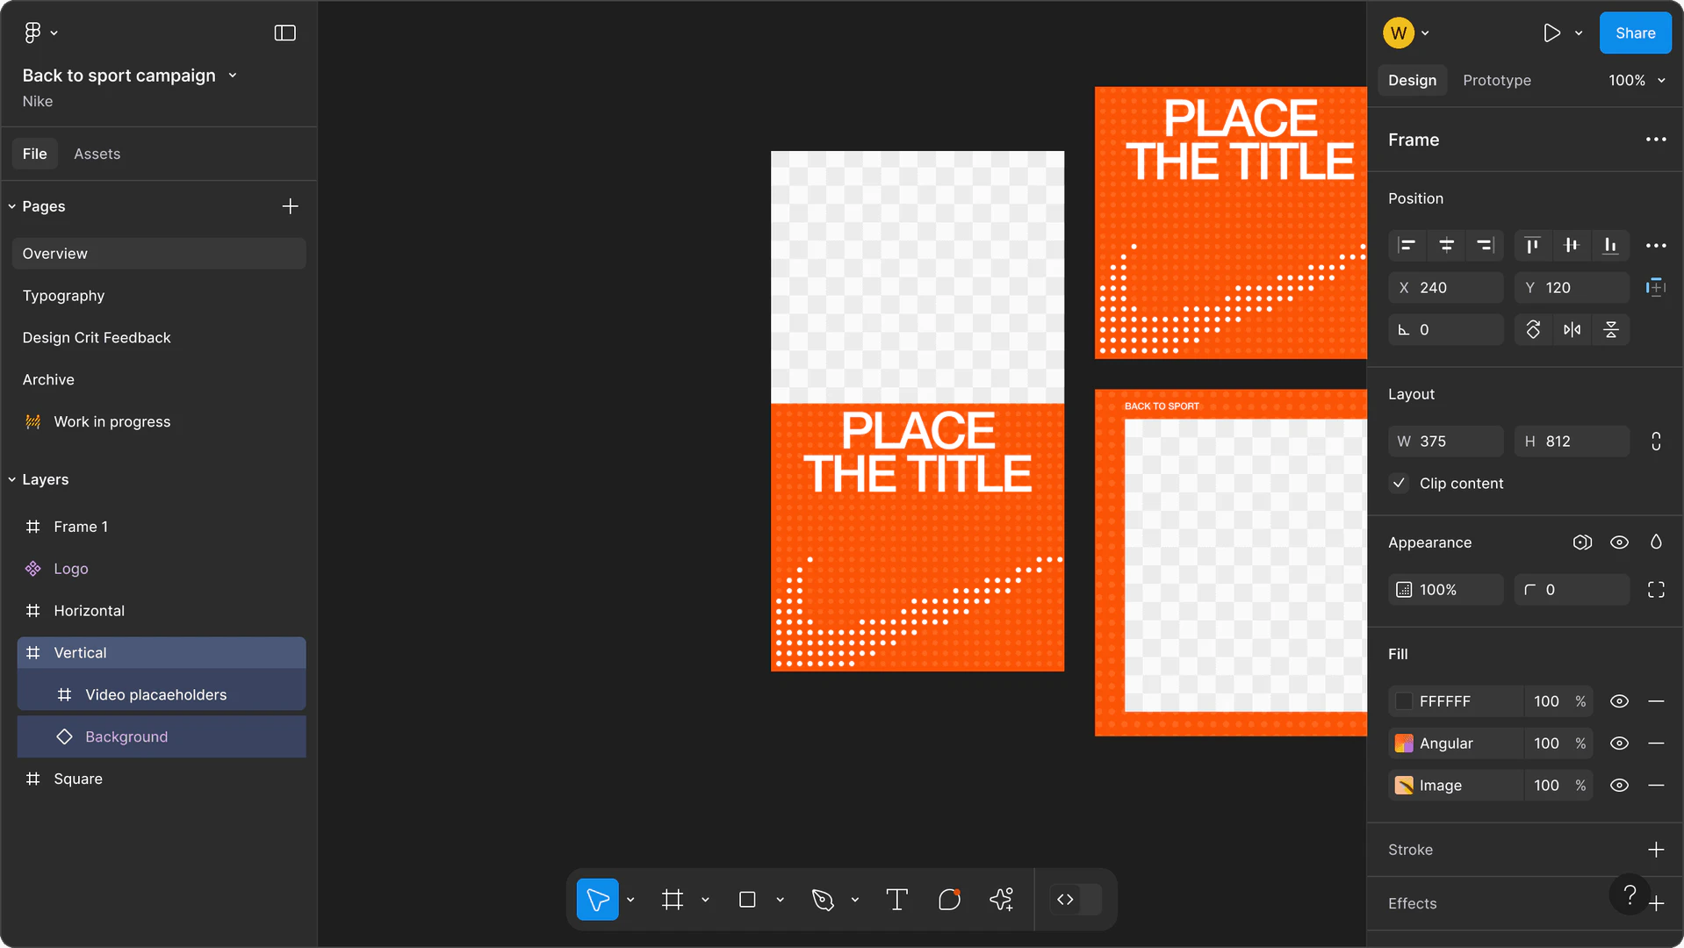Viewport: 1684px width, 948px height.
Task: Click the Share button
Action: point(1635,33)
